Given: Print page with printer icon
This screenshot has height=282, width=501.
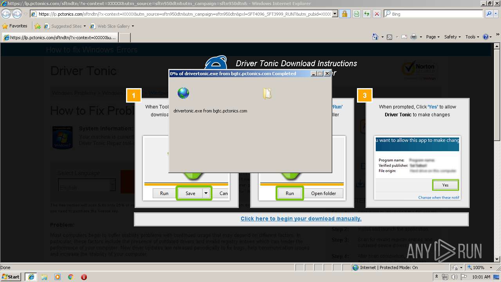Looking at the screenshot, I should tap(414, 37).
